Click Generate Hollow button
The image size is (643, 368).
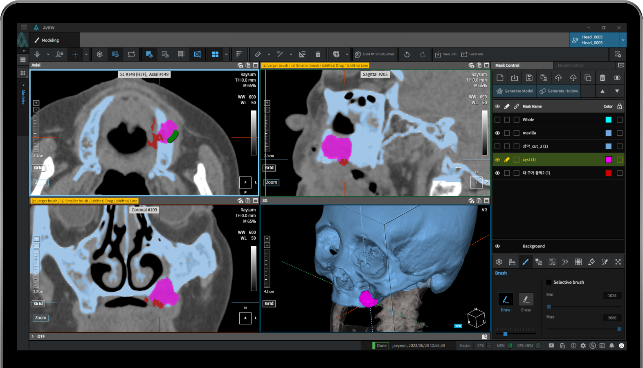[559, 91]
